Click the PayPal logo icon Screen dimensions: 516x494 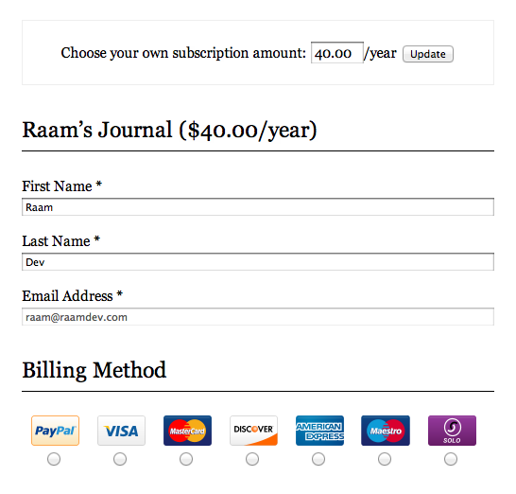[x=55, y=431]
